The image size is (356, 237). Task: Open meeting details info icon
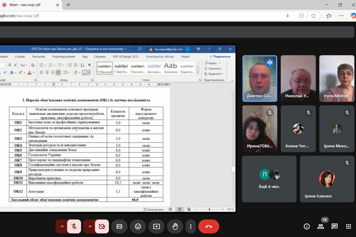tap(307, 226)
